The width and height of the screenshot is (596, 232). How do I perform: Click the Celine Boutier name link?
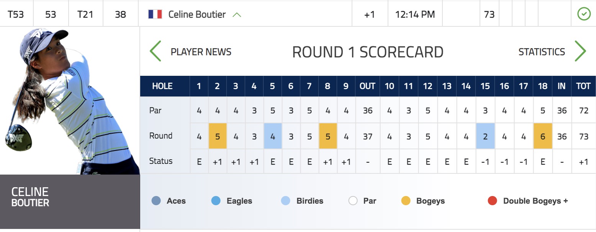[197, 15]
